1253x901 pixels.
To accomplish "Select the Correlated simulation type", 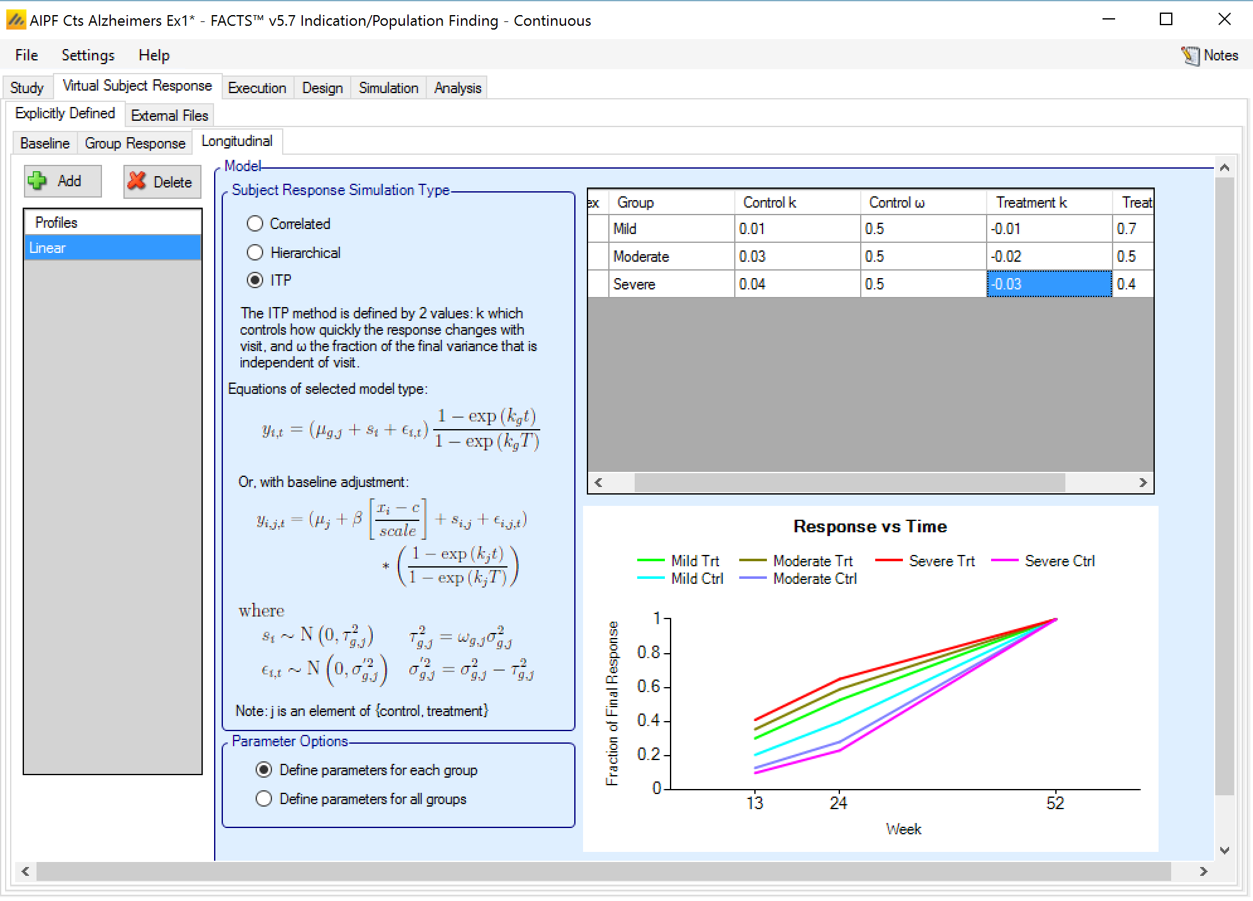I will click(255, 223).
